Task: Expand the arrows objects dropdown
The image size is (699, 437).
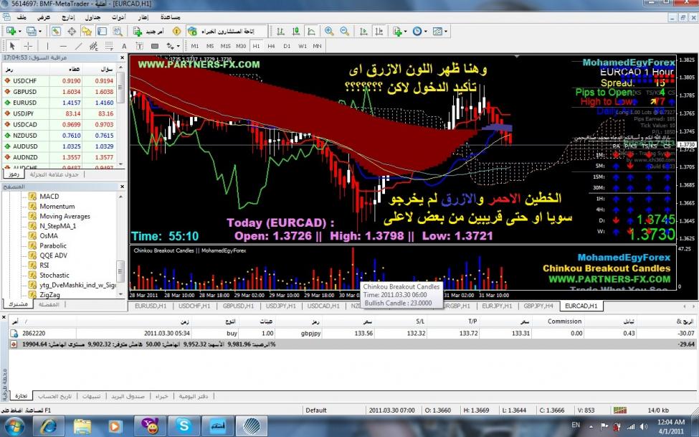Action: click(178, 46)
